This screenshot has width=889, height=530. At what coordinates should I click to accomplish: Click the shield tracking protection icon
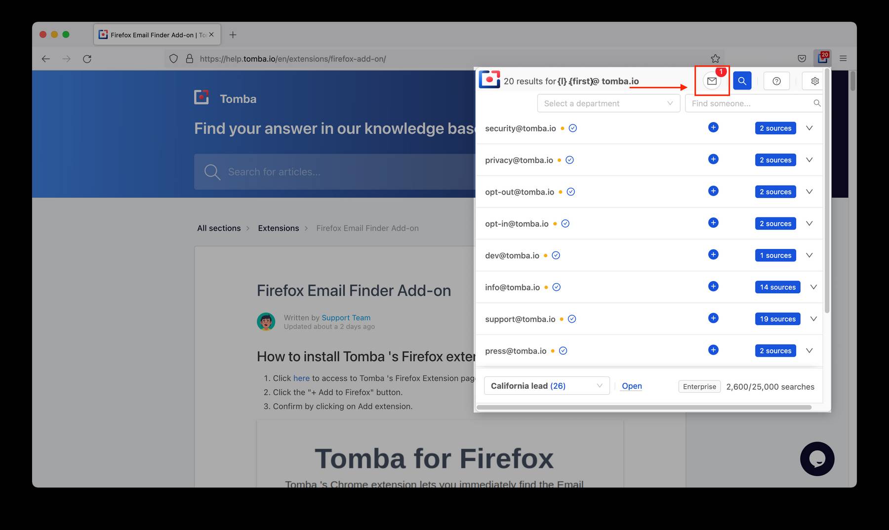[173, 59]
